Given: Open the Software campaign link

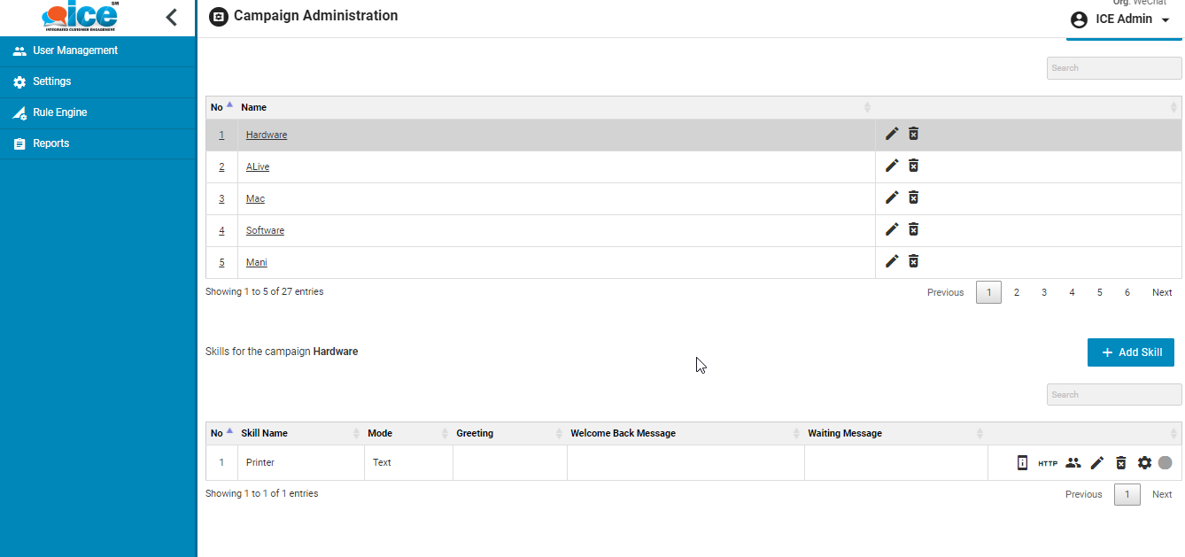Looking at the screenshot, I should pyautogui.click(x=265, y=230).
